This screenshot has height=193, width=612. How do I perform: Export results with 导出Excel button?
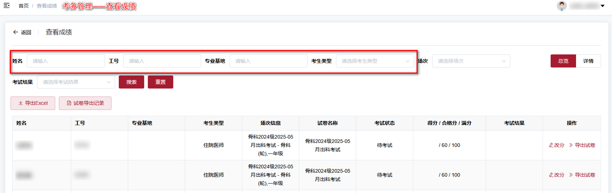[x=33, y=103]
